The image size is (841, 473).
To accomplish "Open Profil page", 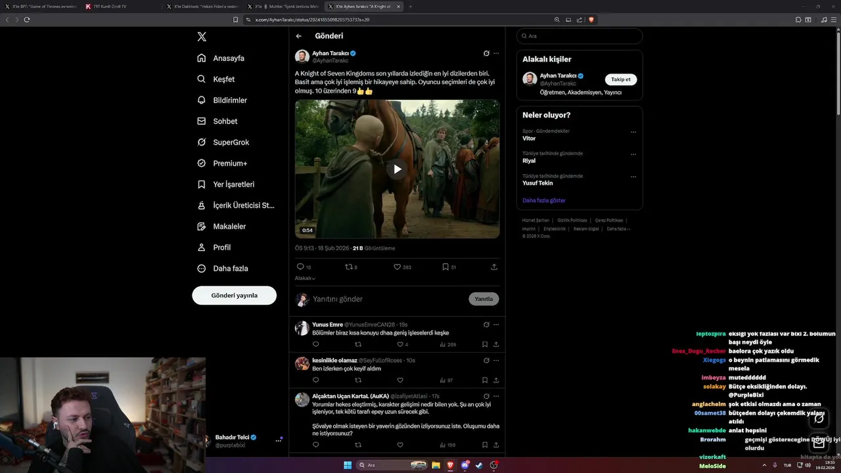I will coord(214,247).
